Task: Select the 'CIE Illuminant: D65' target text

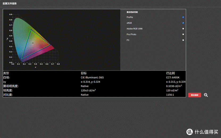Action: (92, 78)
